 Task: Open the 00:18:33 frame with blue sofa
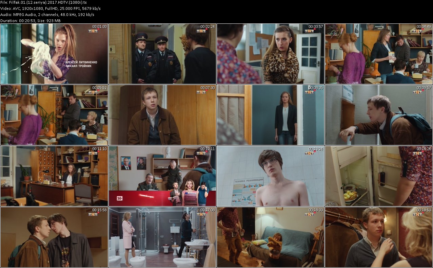pyautogui.click(x=271, y=237)
